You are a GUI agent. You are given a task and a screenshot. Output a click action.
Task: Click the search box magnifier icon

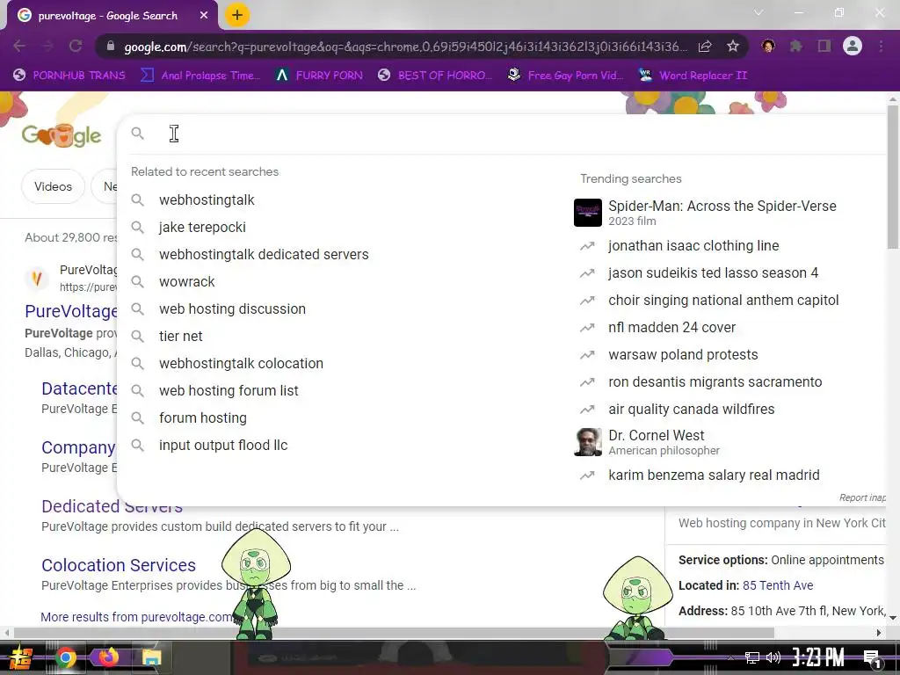coord(138,134)
